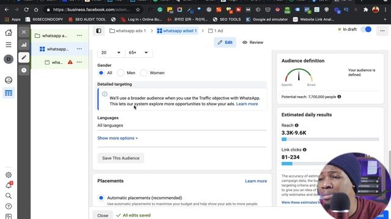Screen dimensions: 391x219
Task: Select whatsapp campaign in tree
Action: tap(54, 35)
